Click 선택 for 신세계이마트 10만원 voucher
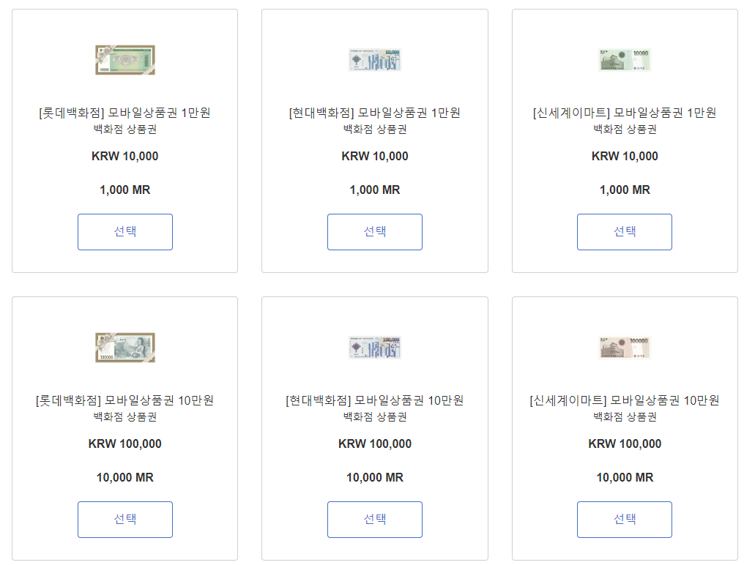This screenshot has height=565, width=744. 624,520
